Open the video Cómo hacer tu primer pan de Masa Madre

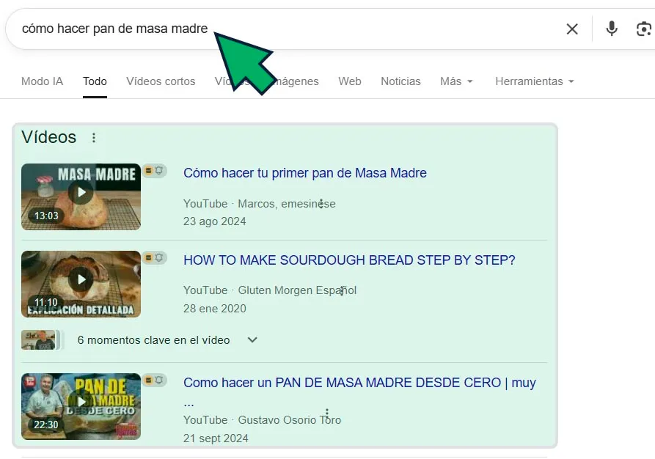click(x=306, y=173)
